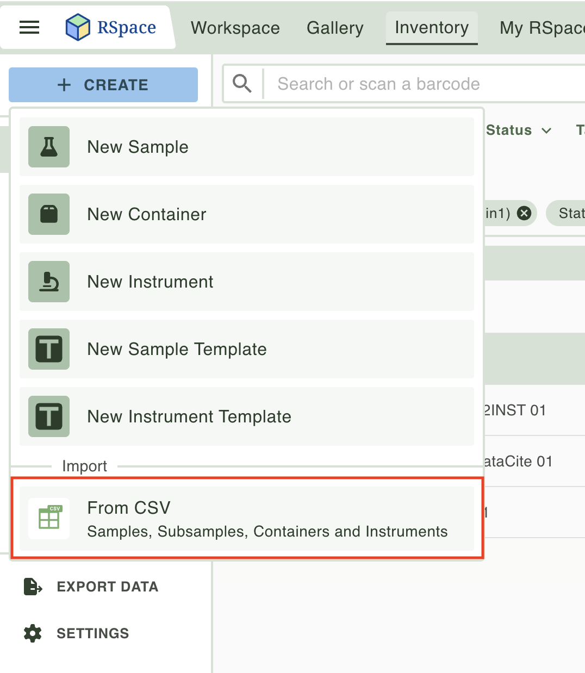
Task: Open SETTINGS
Action: coord(77,633)
